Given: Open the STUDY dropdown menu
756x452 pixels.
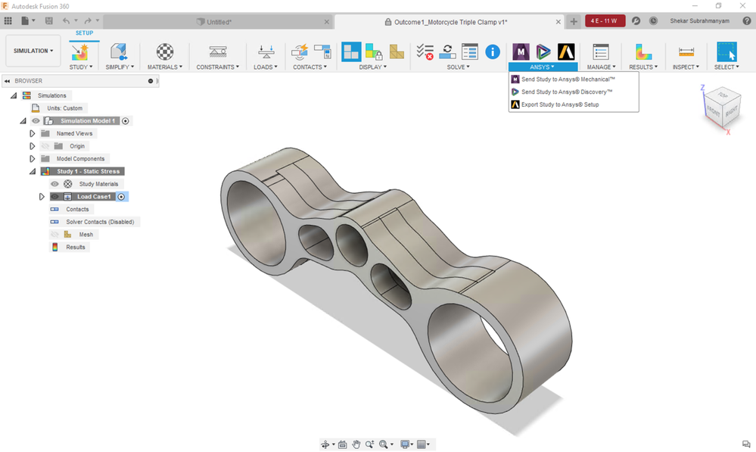Looking at the screenshot, I should 80,67.
